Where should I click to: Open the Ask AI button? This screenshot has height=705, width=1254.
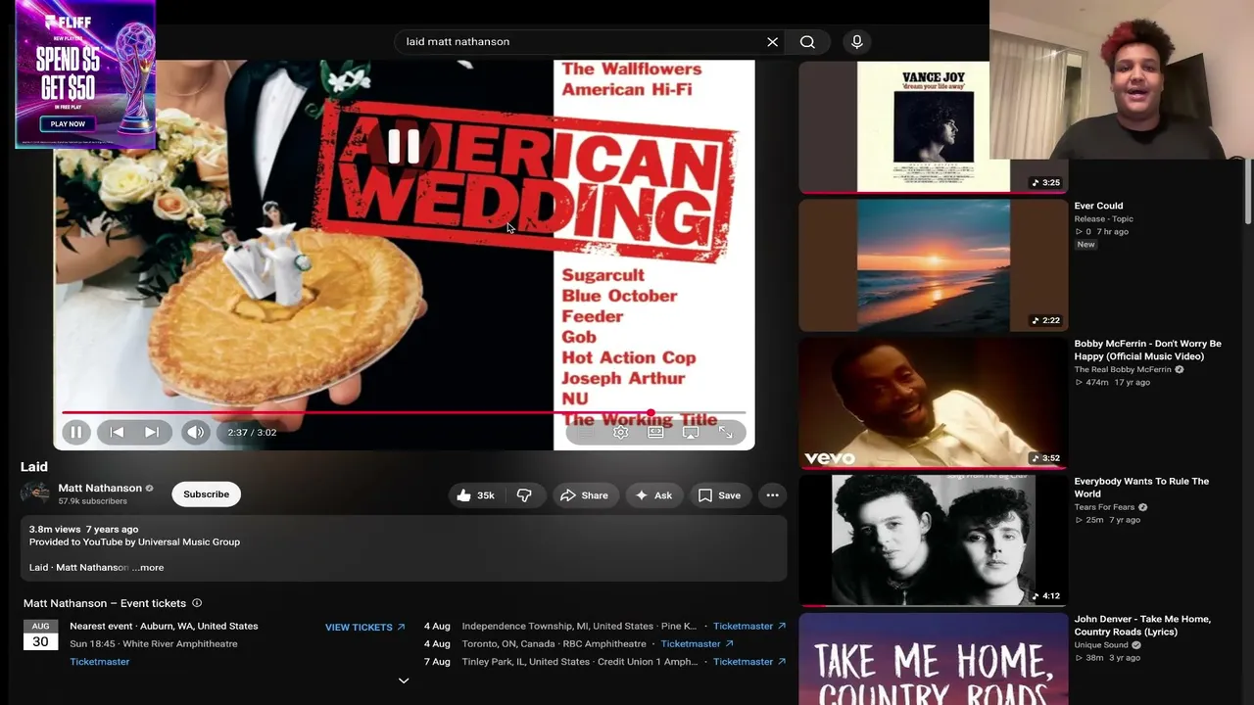pos(653,495)
